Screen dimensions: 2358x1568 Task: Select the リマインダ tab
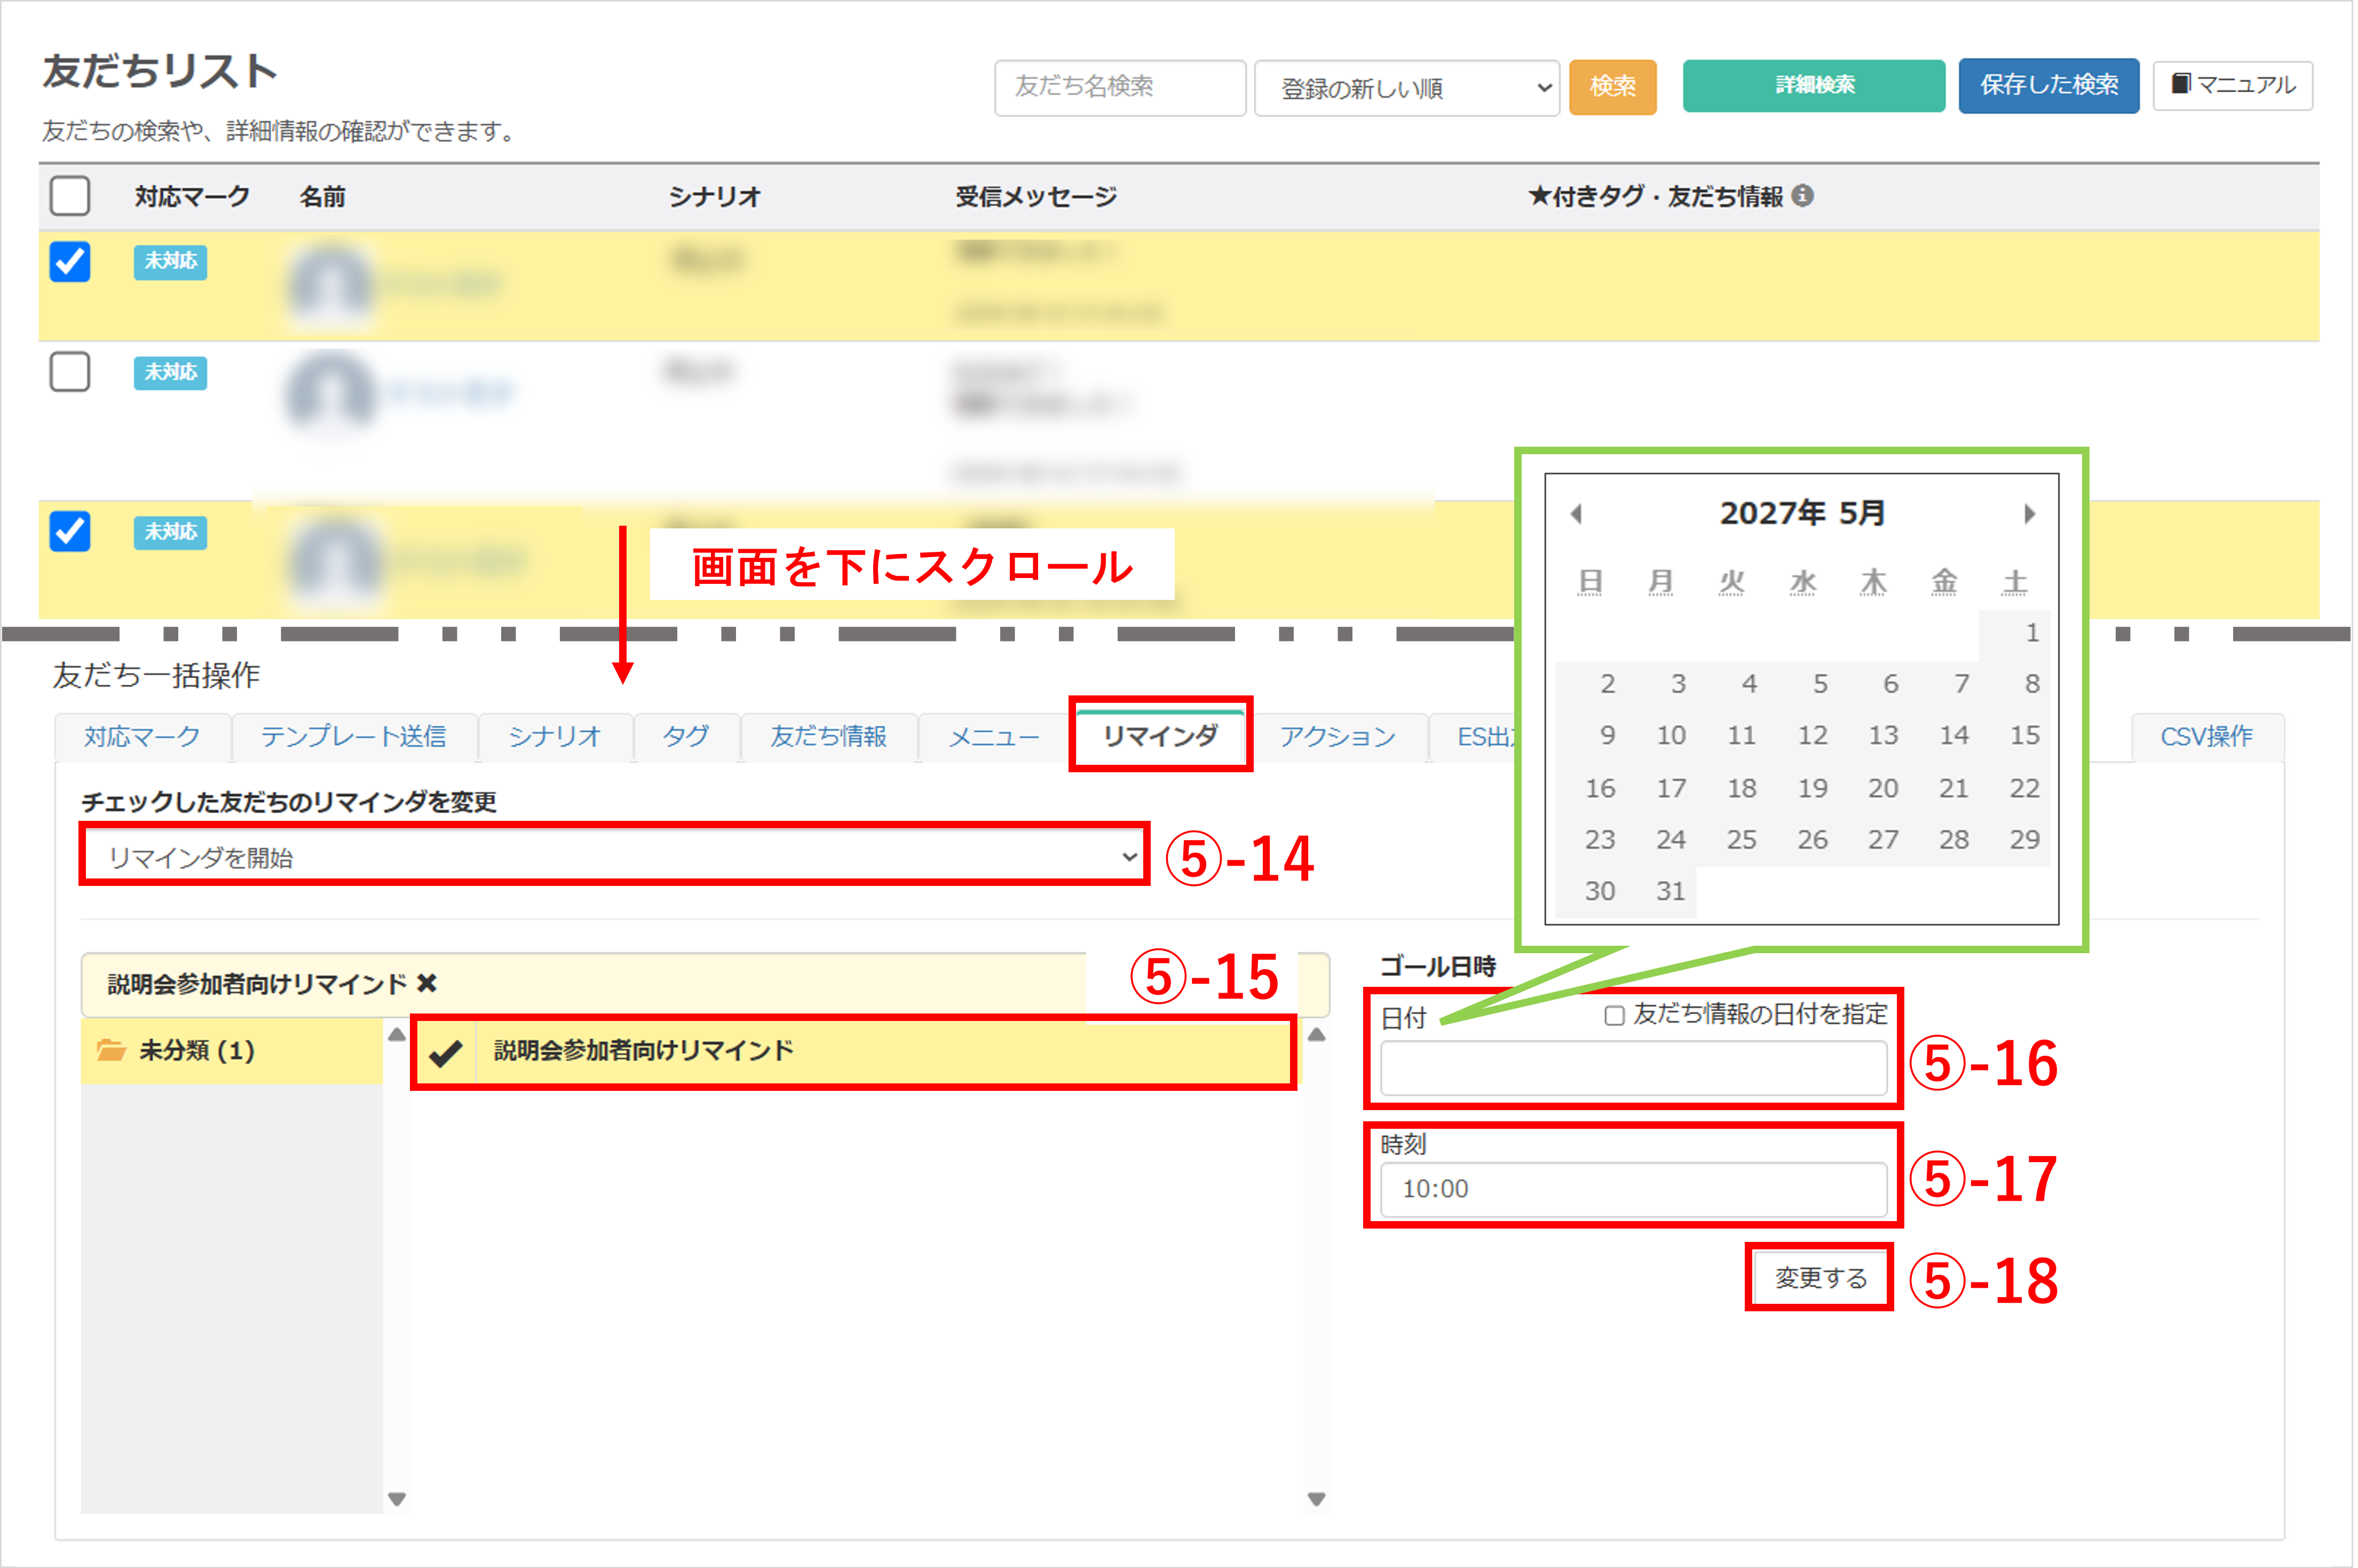1160,736
